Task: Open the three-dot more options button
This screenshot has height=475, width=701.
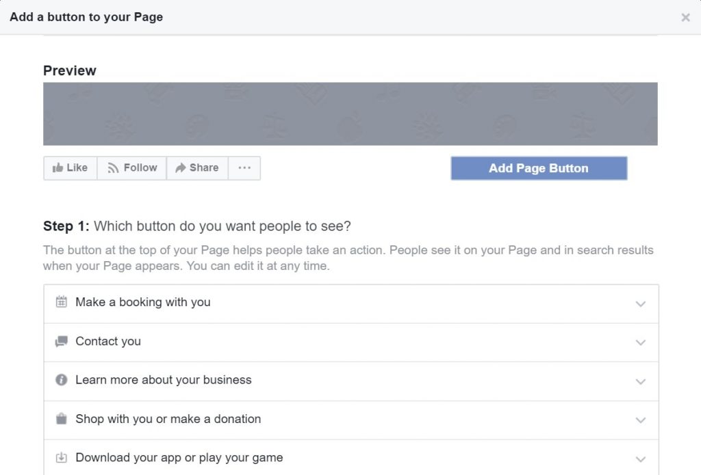Action: (x=244, y=168)
